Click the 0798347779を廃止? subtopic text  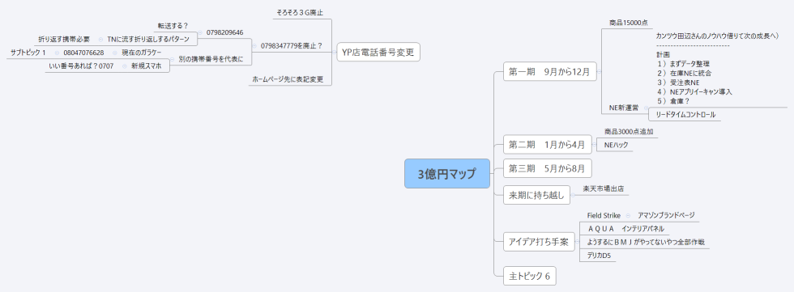pos(292,45)
